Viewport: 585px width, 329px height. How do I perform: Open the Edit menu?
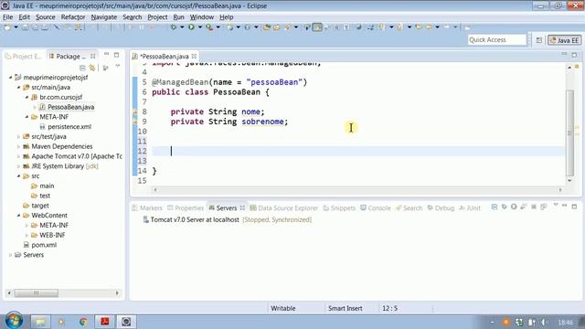[25, 17]
